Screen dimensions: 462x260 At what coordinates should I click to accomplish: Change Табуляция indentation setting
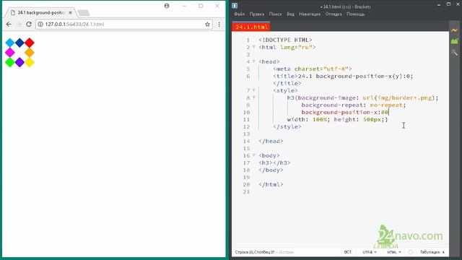point(432,252)
